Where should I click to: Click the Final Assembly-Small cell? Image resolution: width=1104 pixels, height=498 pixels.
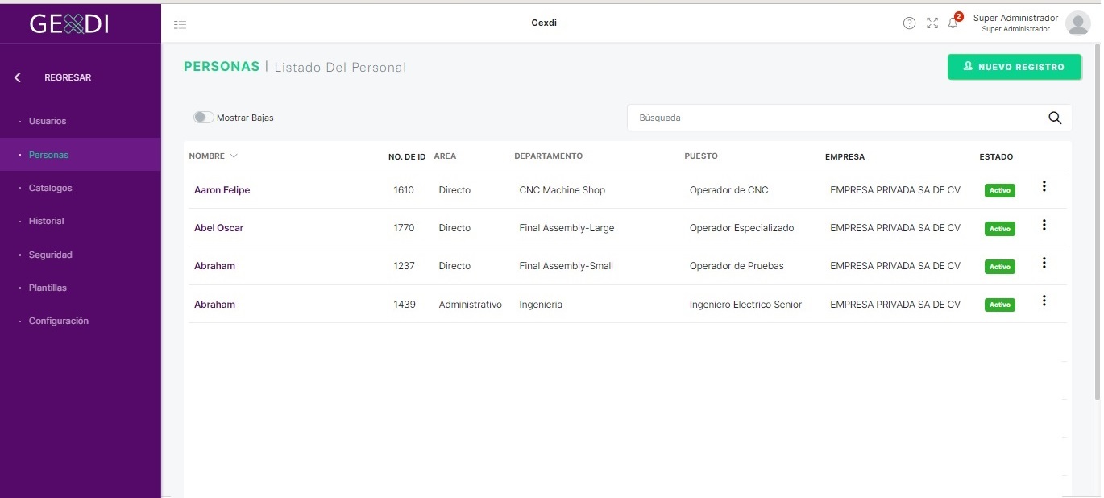(567, 266)
